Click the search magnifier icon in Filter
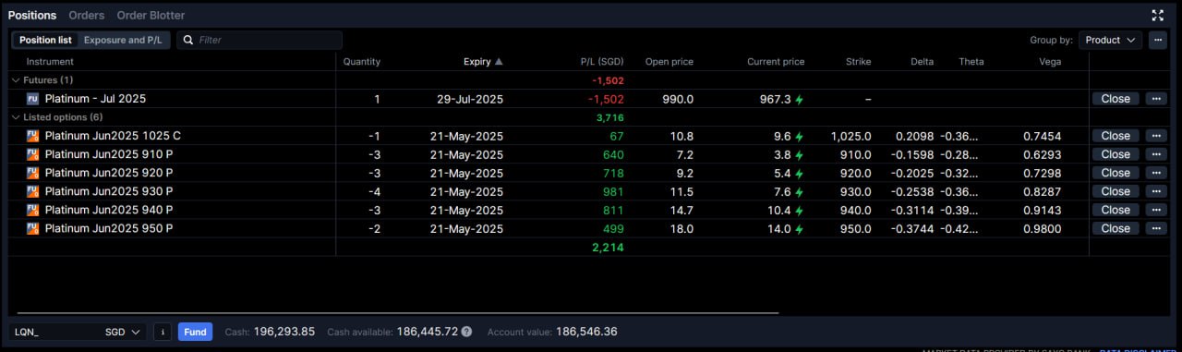The width and height of the screenshot is (1182, 352). [188, 40]
